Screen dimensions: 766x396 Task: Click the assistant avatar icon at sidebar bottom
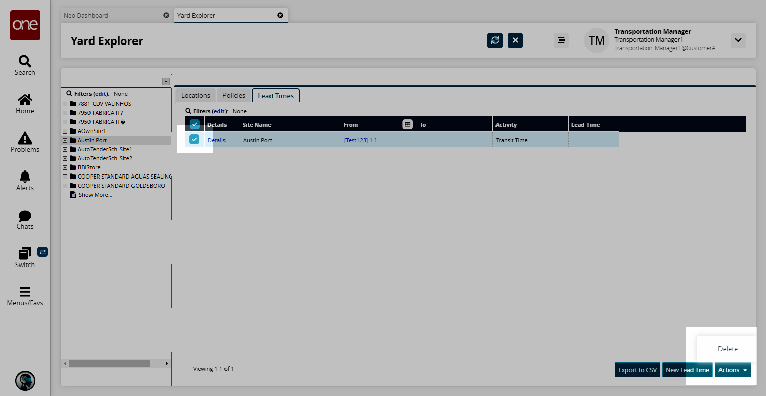point(25,381)
